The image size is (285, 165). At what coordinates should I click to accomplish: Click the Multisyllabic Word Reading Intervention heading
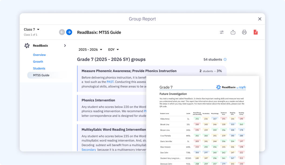pos(114,130)
